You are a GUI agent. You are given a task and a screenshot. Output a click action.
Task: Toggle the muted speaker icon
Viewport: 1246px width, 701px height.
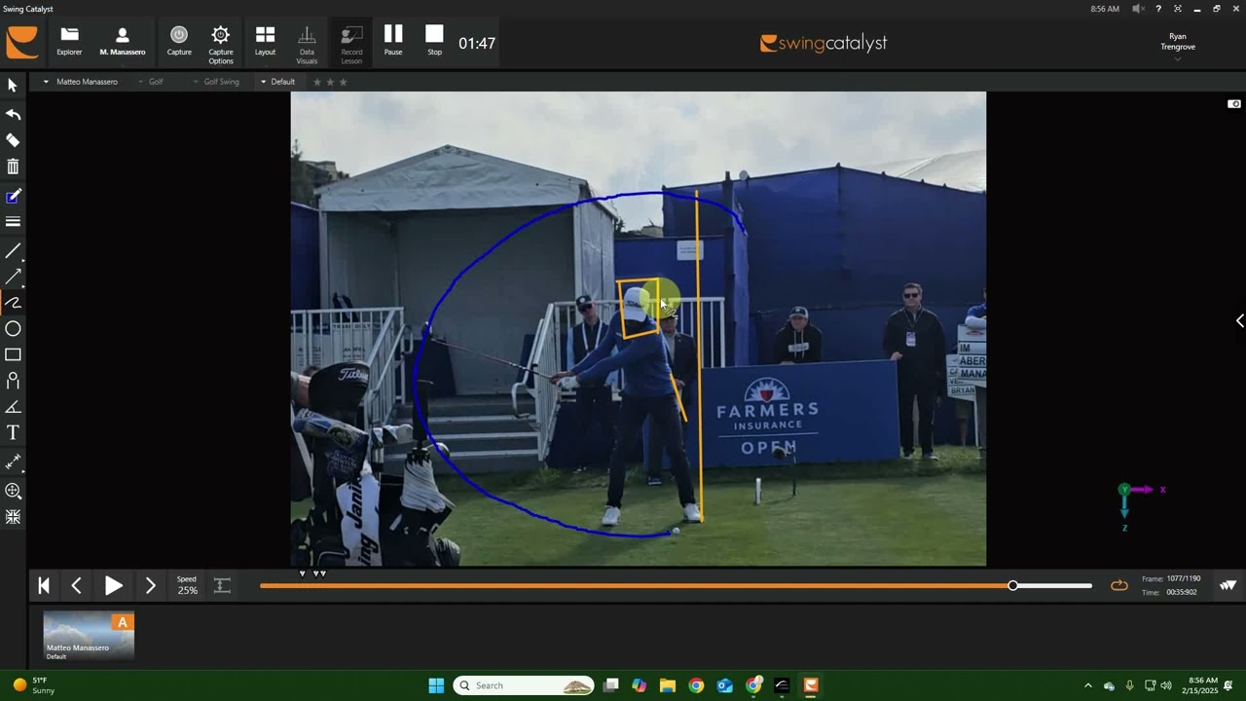[1138, 9]
